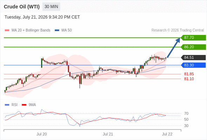Click the blue RSI legend swatch
The width and height of the screenshot is (207, 140).
coord(7,105)
